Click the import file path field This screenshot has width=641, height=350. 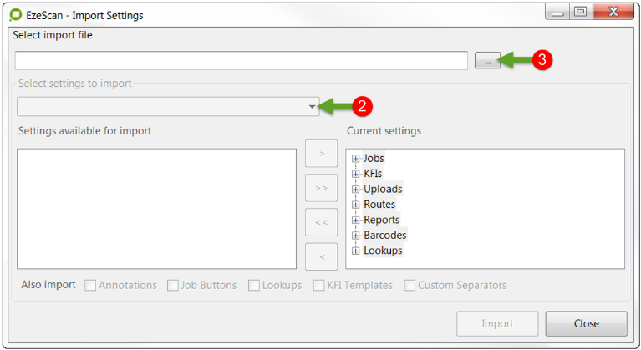(241, 60)
